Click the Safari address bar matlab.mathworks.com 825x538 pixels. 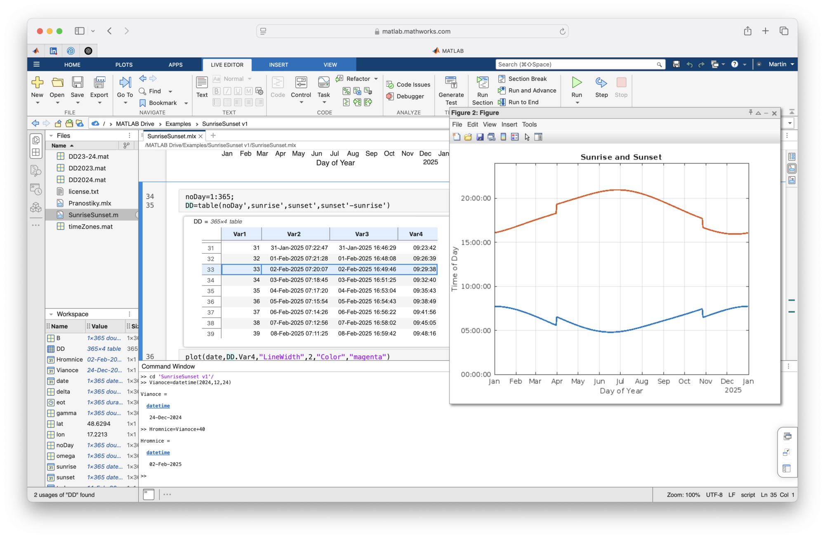(x=412, y=31)
